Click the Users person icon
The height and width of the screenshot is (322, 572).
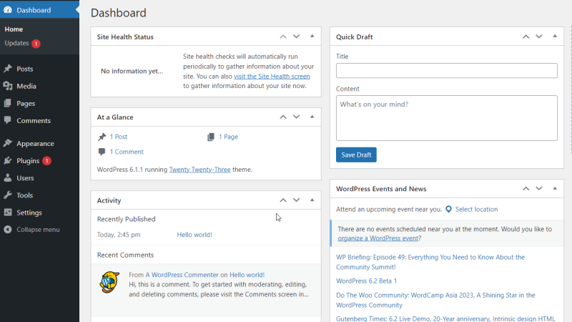pos(8,177)
